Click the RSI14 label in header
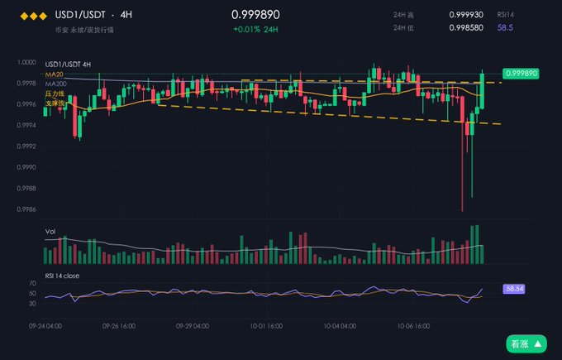This screenshot has width=562, height=360. (505, 15)
